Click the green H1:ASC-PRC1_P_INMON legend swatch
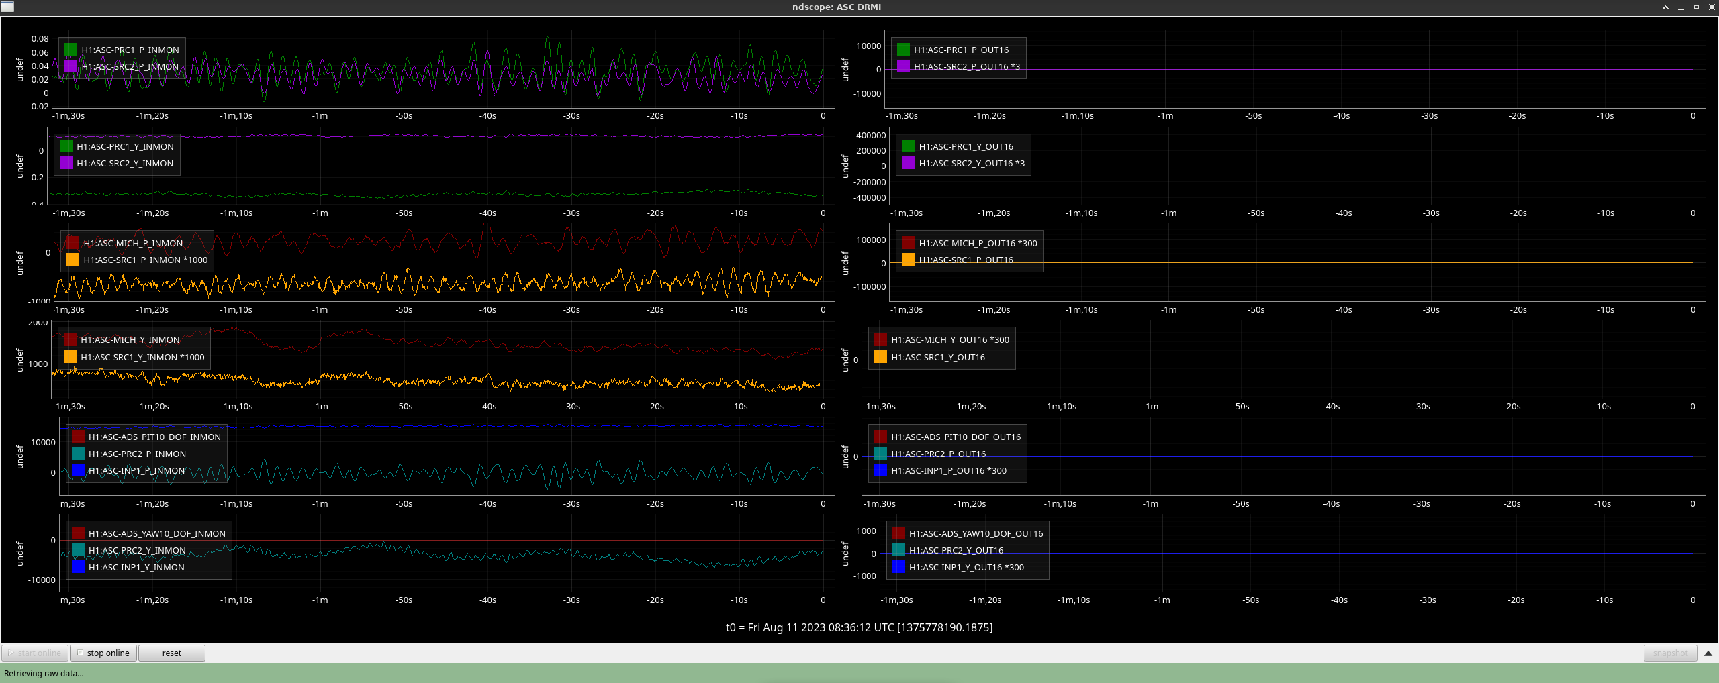 pyautogui.click(x=71, y=50)
